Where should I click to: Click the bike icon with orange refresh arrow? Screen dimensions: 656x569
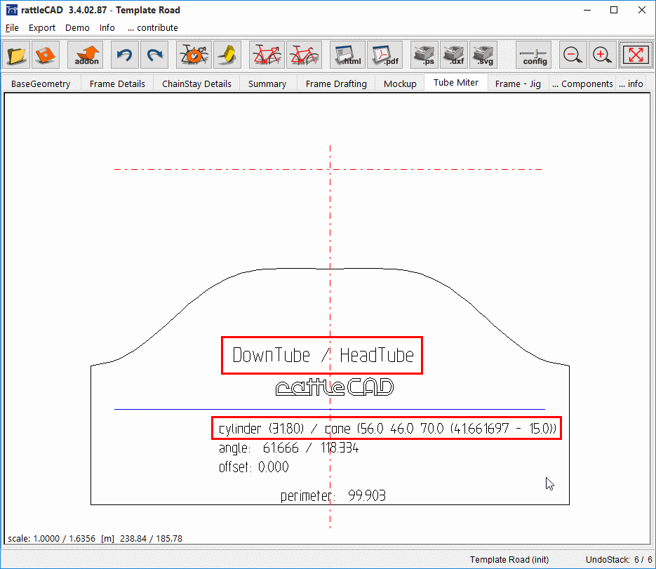click(x=194, y=55)
